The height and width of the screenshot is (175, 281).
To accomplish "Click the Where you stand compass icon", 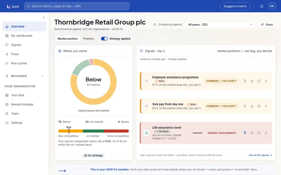I will 60,51.
